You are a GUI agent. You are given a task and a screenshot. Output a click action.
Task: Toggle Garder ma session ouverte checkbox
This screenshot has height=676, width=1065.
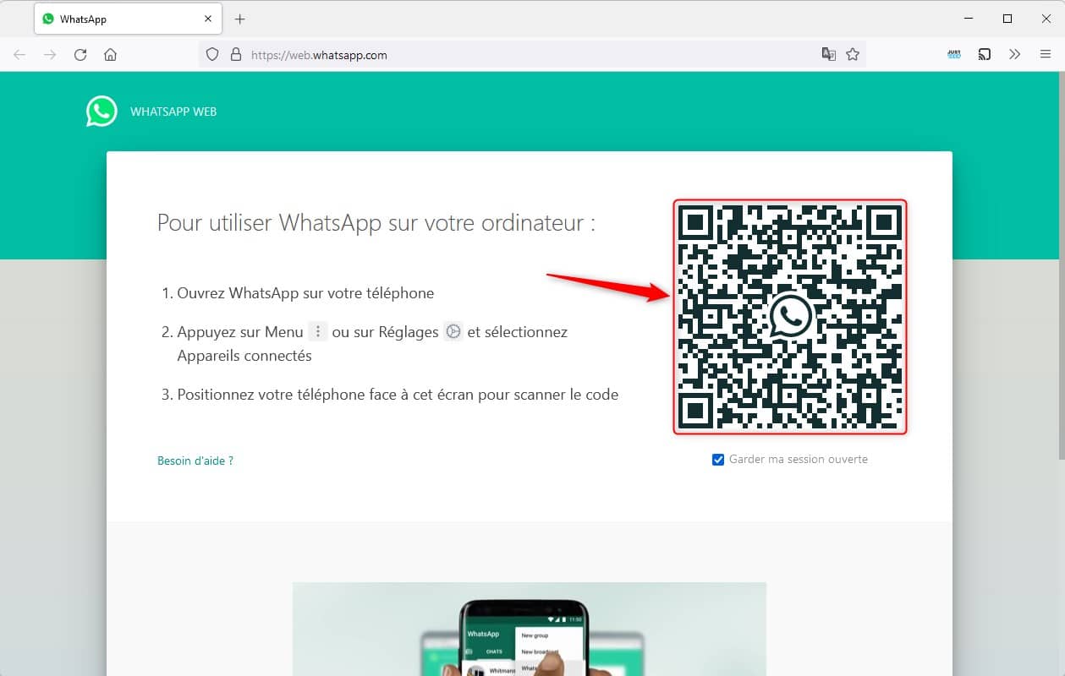pos(718,460)
